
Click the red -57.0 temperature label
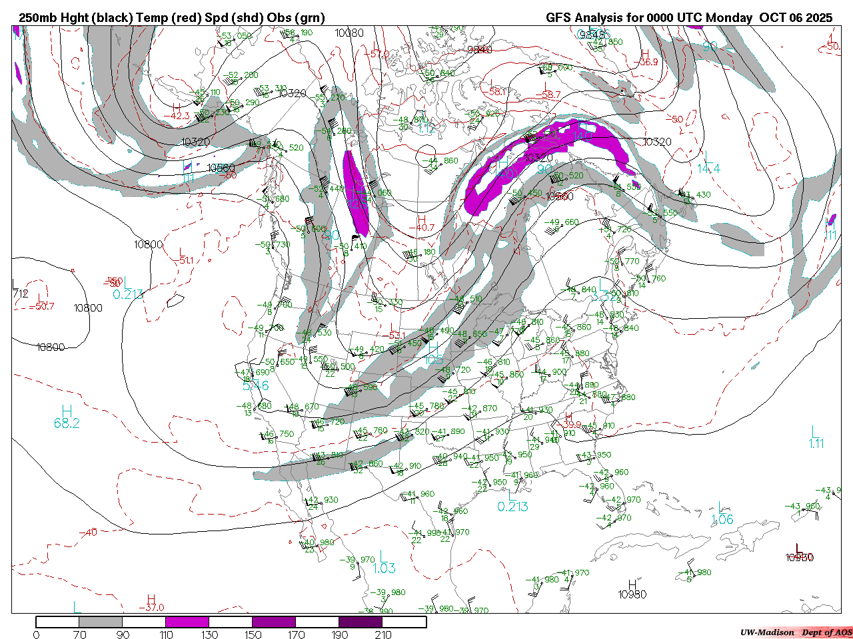pyautogui.click(x=378, y=55)
